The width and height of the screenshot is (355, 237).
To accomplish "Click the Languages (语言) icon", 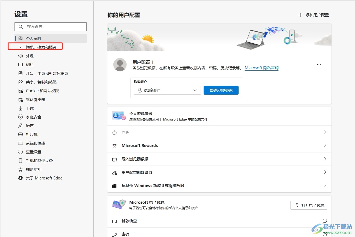I will 20,126.
